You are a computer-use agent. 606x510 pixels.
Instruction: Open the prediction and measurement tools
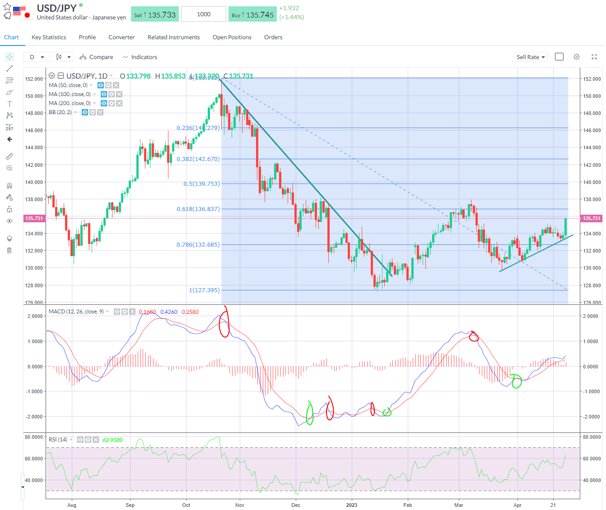[x=9, y=127]
